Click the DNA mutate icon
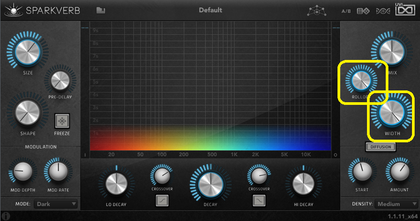The width and height of the screenshot is (420, 221). [382, 11]
